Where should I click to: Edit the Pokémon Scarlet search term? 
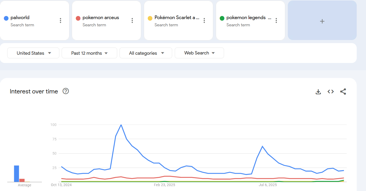click(x=177, y=18)
